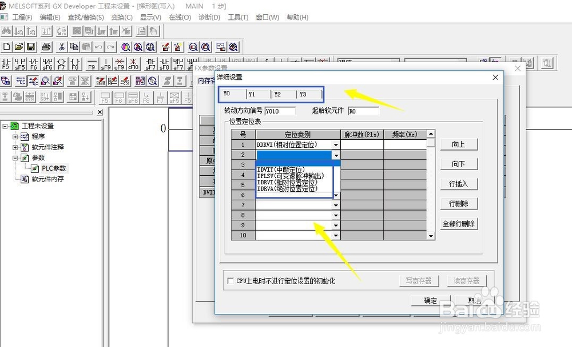
Task: Click the Undo arrow icon
Action: (98, 47)
